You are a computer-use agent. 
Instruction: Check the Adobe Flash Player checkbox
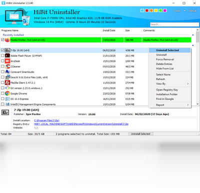pos(2,55)
